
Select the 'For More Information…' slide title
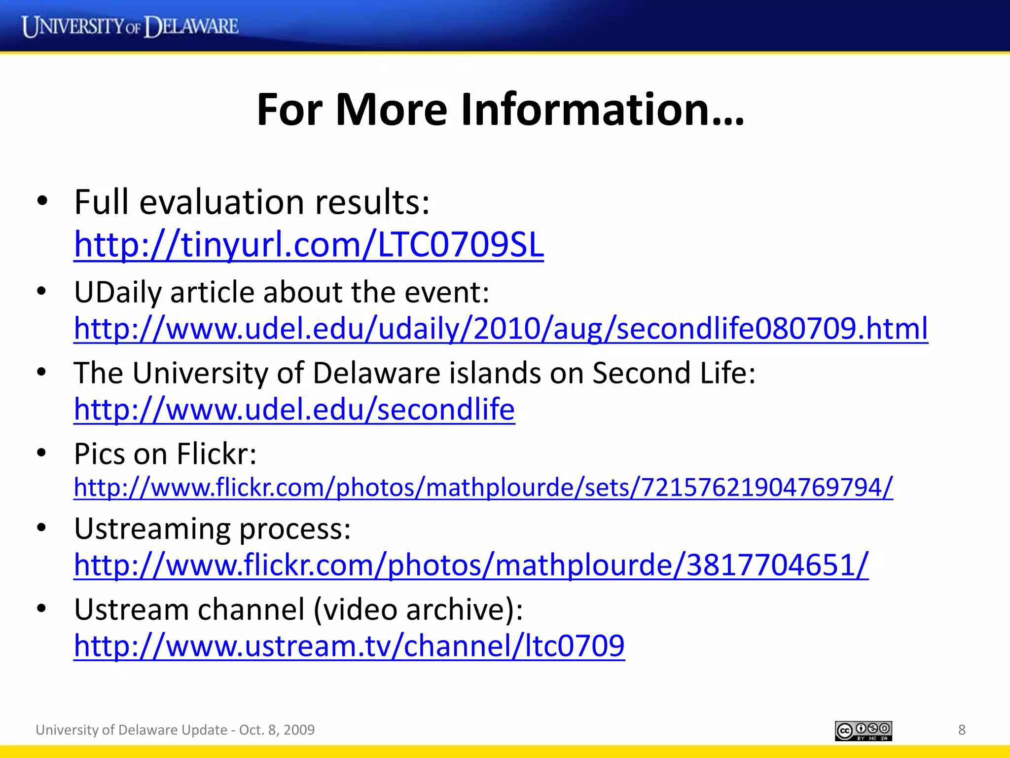coord(500,109)
